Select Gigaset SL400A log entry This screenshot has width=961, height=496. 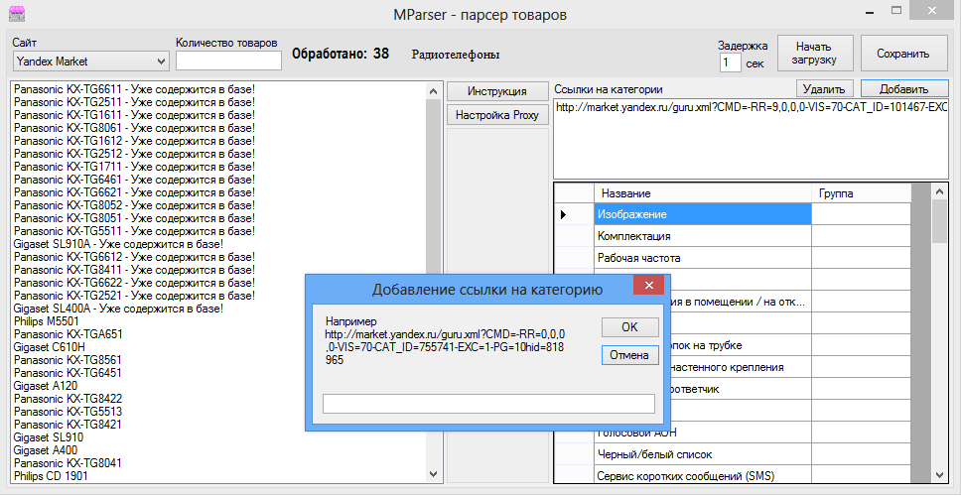coord(118,308)
